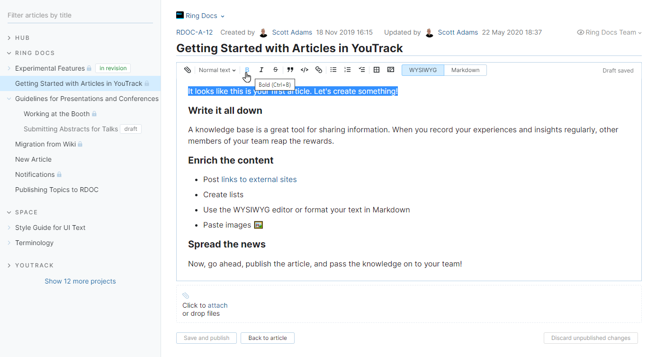Open the Ring Docs Team visibility dropdown

(x=609, y=32)
